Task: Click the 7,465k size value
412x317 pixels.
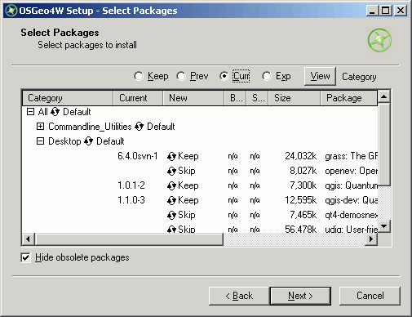Action: (x=303, y=215)
